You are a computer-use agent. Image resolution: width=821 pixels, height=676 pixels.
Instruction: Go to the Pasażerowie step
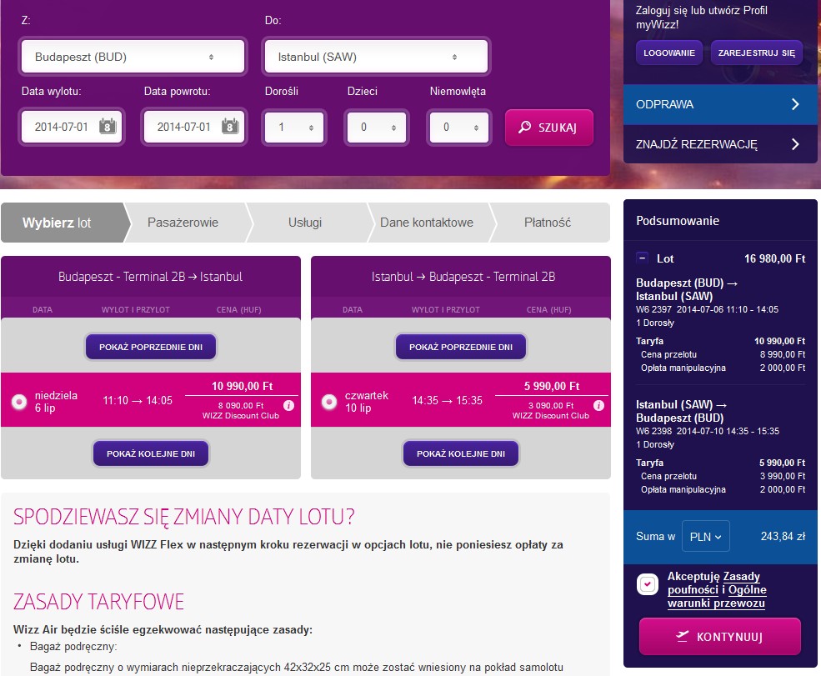183,223
